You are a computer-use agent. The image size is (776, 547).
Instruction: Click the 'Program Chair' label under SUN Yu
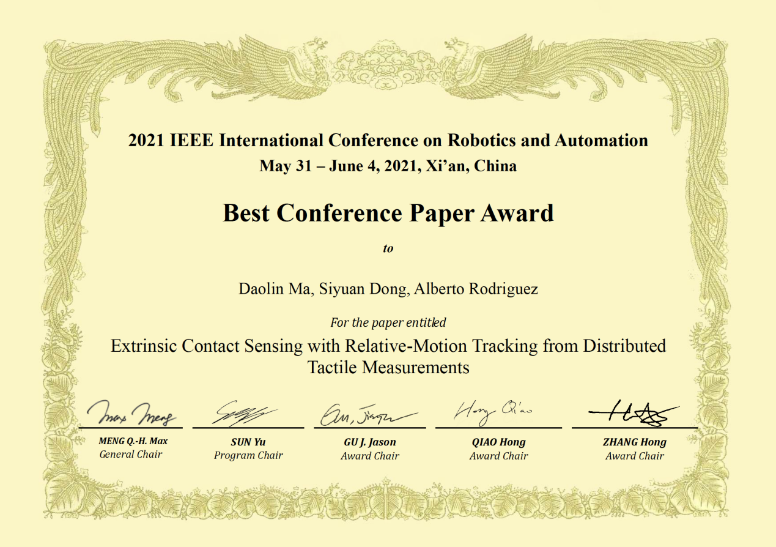click(x=248, y=455)
